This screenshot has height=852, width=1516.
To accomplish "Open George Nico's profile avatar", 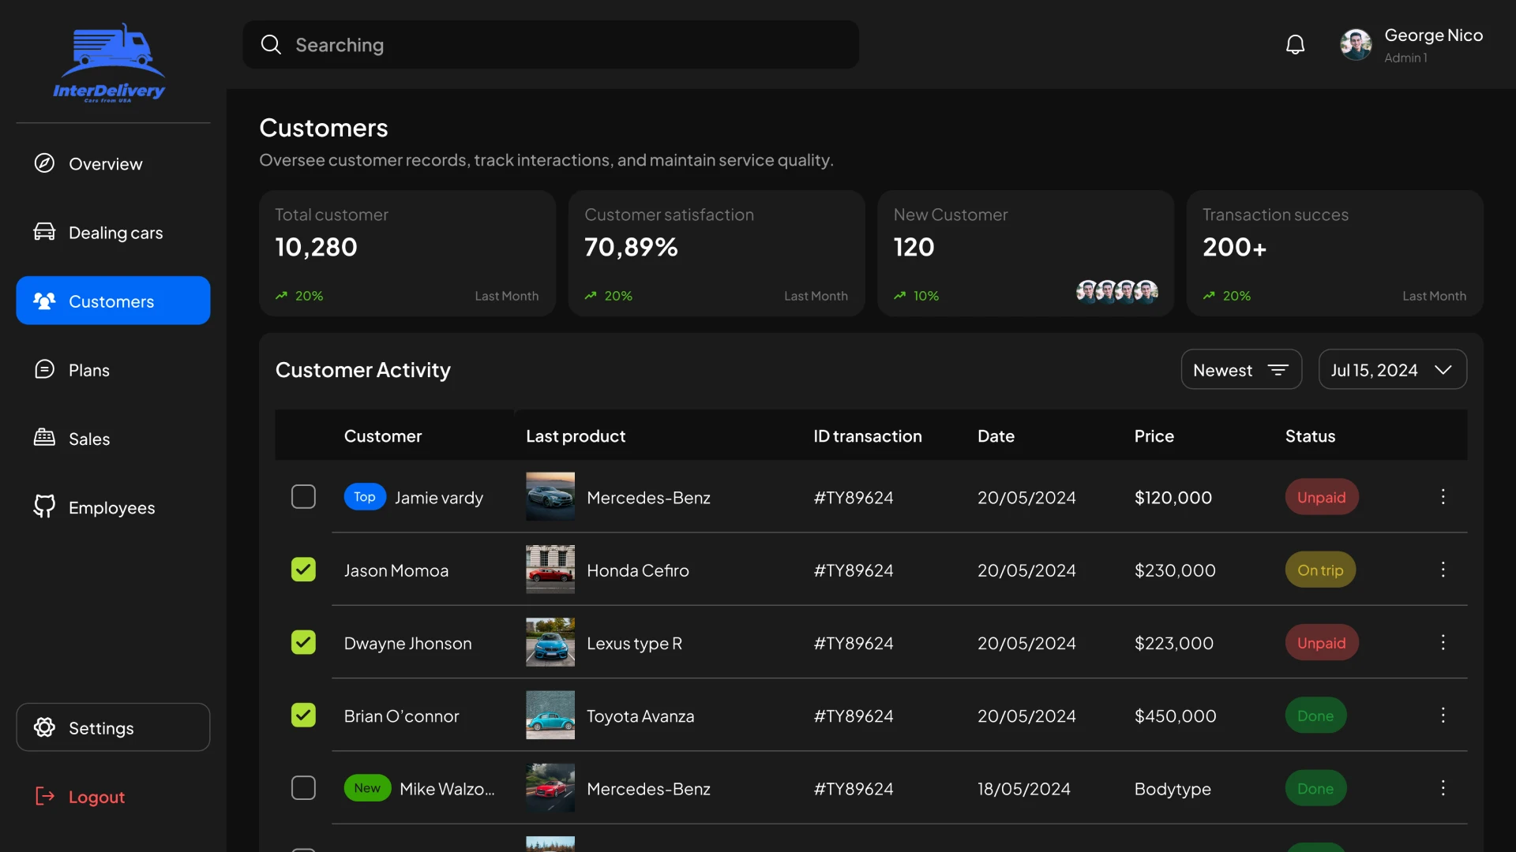I will [1357, 44].
